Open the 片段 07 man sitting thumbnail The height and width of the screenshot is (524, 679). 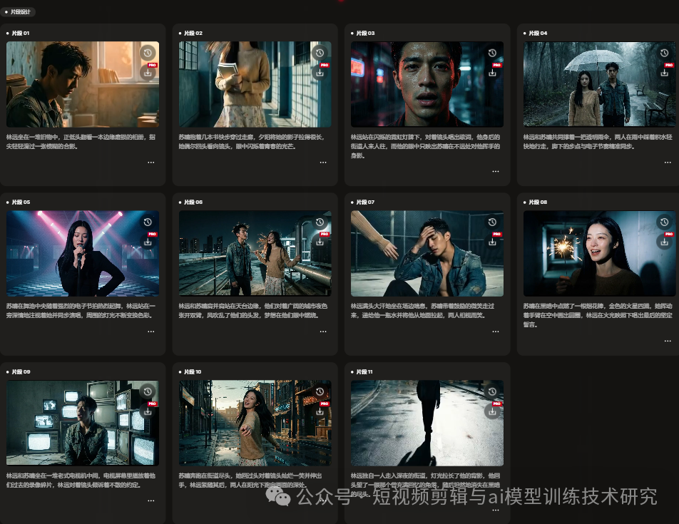pyautogui.click(x=427, y=254)
